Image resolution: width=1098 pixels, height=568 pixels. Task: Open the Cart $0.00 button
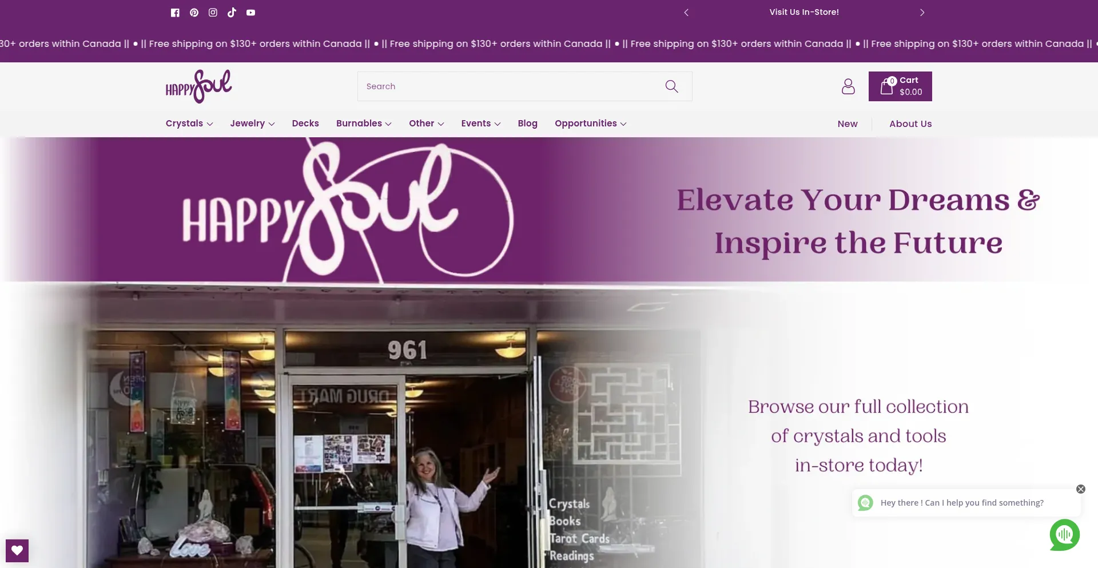[x=900, y=86]
